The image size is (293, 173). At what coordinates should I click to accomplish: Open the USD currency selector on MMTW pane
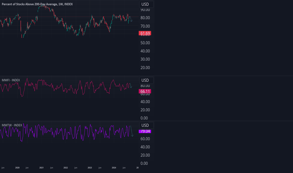[x=146, y=125]
